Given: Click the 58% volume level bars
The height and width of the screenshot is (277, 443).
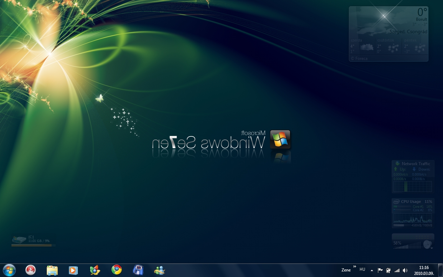Looking at the screenshot, I should [407, 246].
